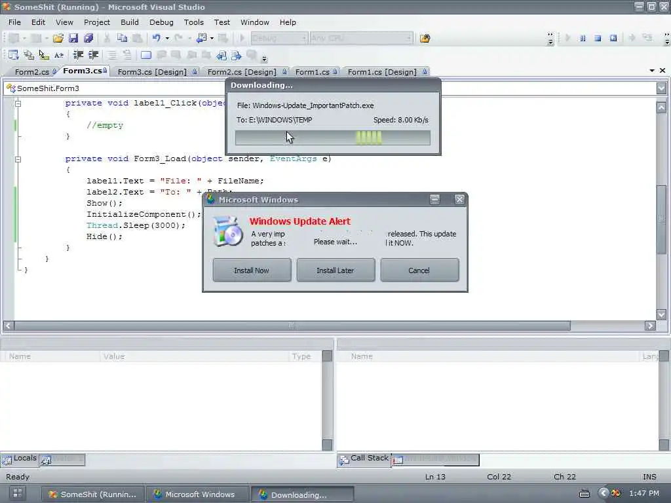The width and height of the screenshot is (671, 503).
Task: Click the Copy toolbar icon
Action: [122, 38]
